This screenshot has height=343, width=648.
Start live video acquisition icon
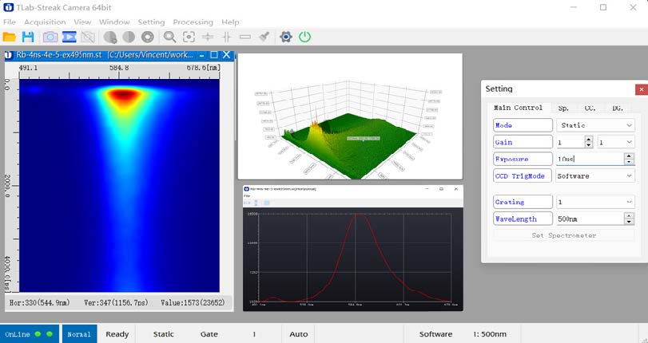point(69,37)
